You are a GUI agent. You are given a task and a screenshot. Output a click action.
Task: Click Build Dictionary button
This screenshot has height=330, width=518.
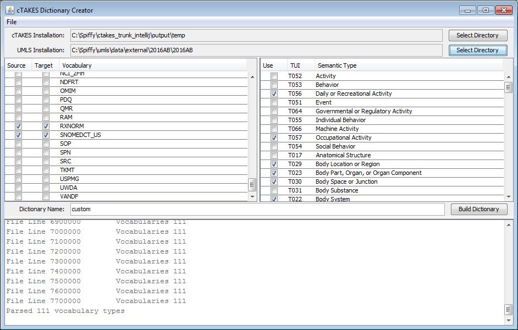pos(479,209)
